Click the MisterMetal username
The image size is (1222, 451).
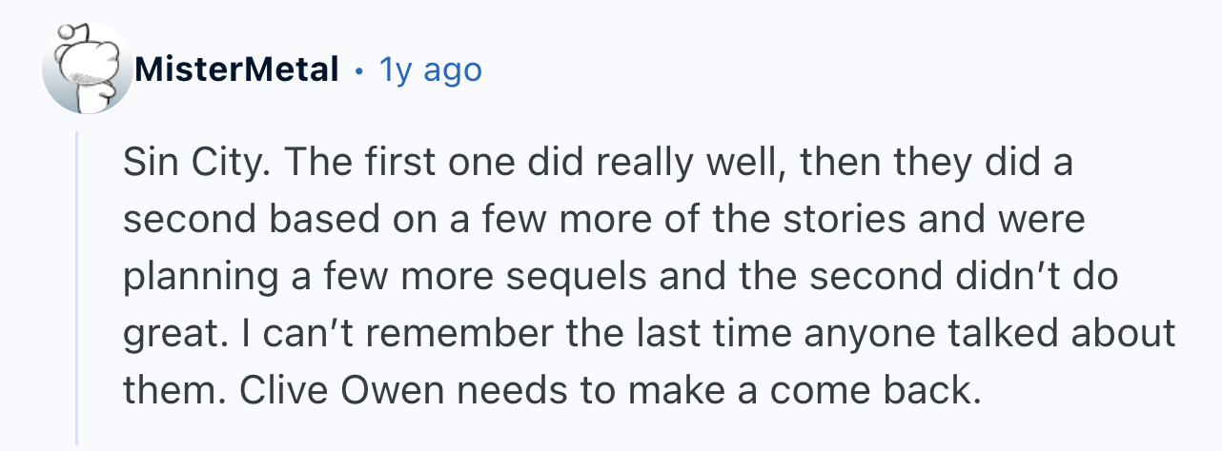(236, 69)
